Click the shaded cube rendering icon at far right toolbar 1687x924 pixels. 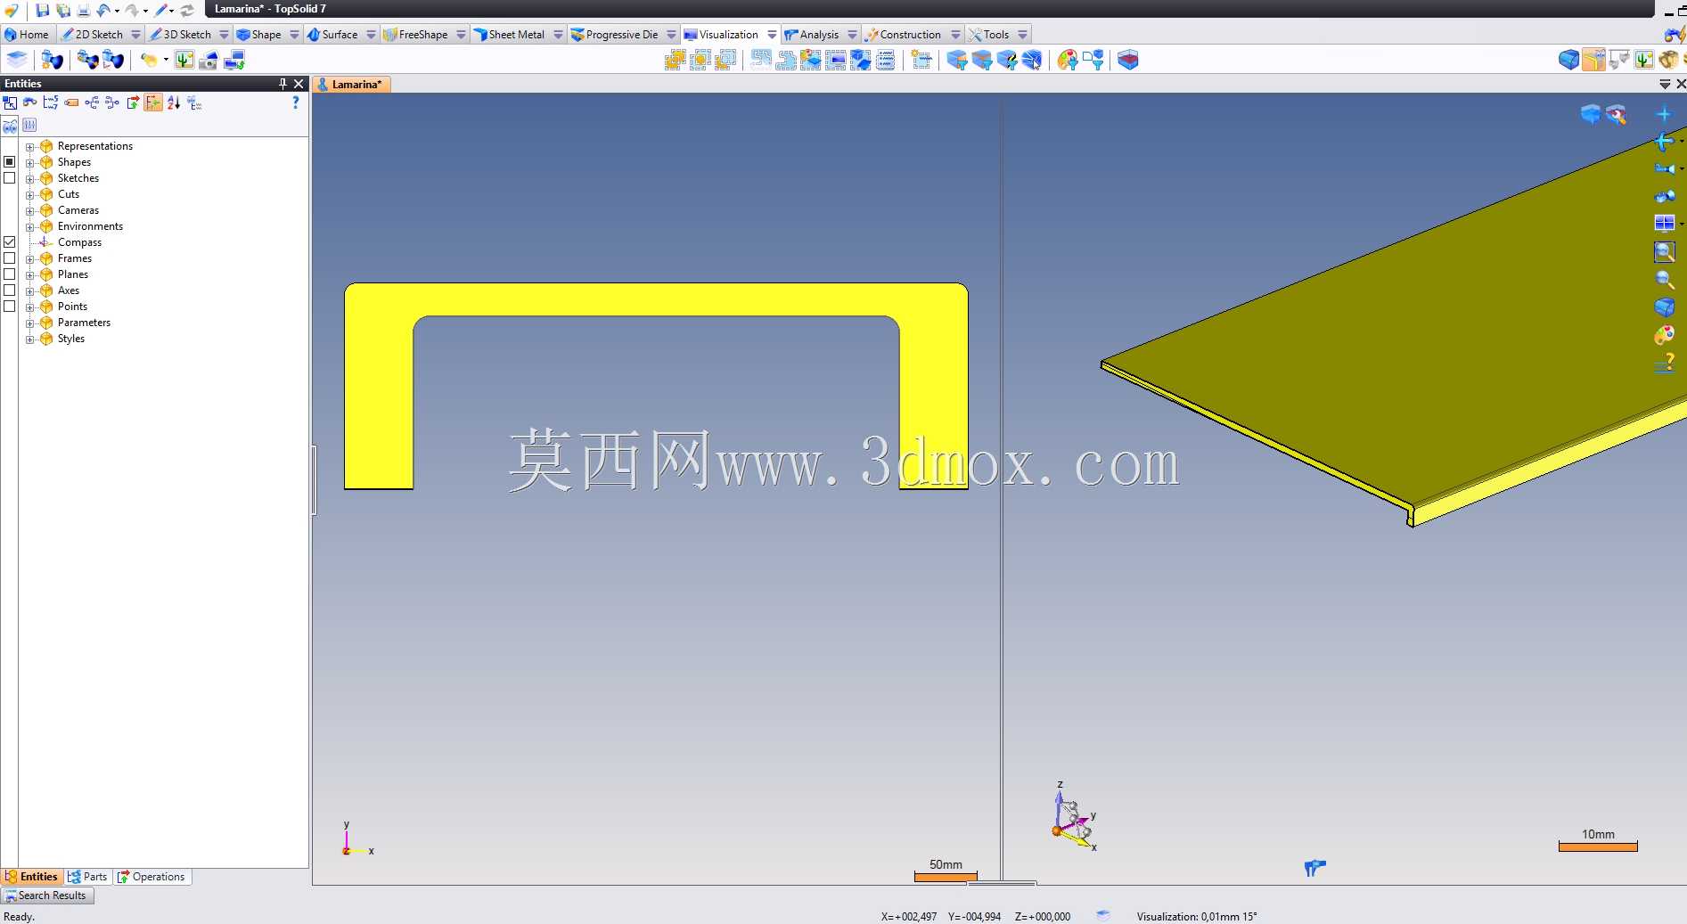tap(1568, 60)
